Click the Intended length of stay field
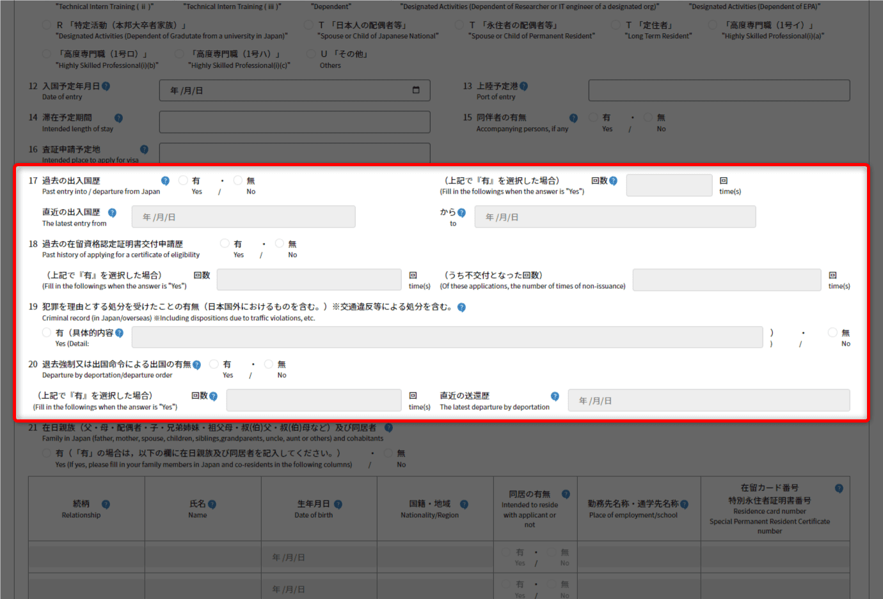The height and width of the screenshot is (599, 883). click(294, 122)
